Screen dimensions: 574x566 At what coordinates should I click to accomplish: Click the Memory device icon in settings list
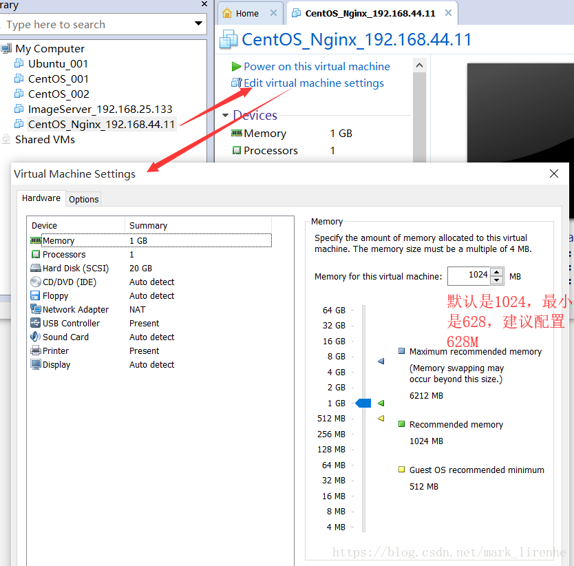(36, 240)
